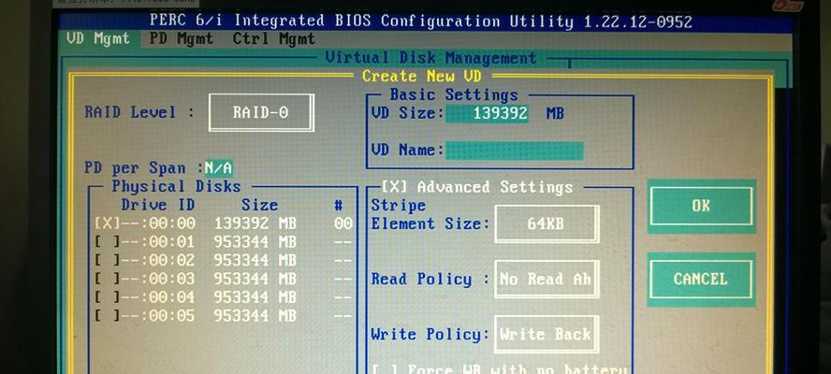Image resolution: width=831 pixels, height=374 pixels.
Task: Click the 953344 MB size of drive 00:01
Action: [x=255, y=242]
